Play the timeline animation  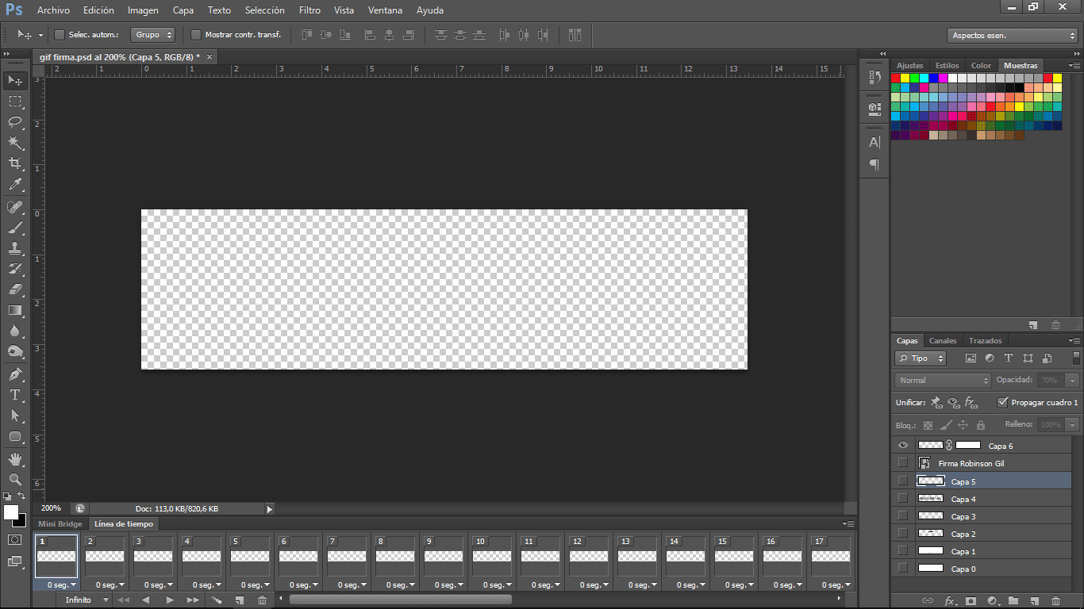click(169, 600)
